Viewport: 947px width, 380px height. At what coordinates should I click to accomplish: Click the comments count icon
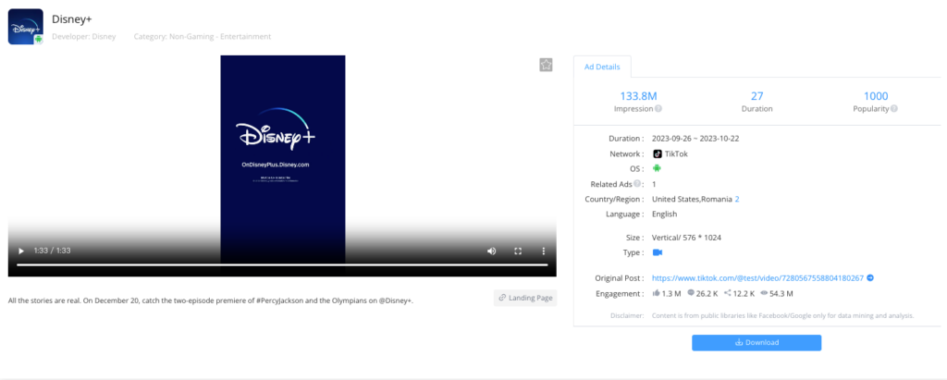click(690, 294)
